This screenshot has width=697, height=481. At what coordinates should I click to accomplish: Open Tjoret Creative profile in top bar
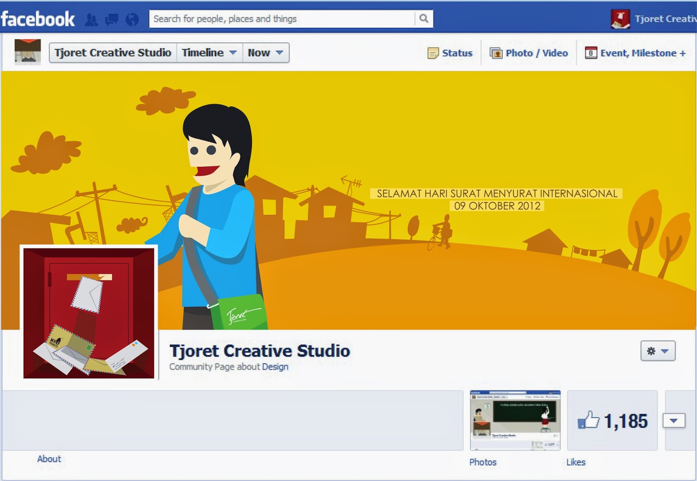click(653, 19)
